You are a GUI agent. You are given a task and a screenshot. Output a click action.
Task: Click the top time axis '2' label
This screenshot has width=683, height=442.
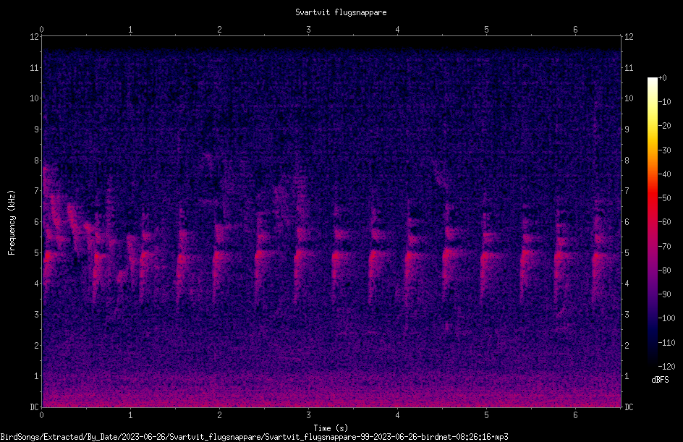(x=219, y=30)
